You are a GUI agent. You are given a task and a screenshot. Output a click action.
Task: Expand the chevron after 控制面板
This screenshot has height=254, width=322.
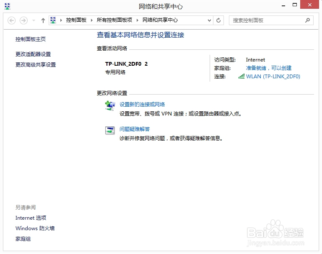(x=91, y=20)
